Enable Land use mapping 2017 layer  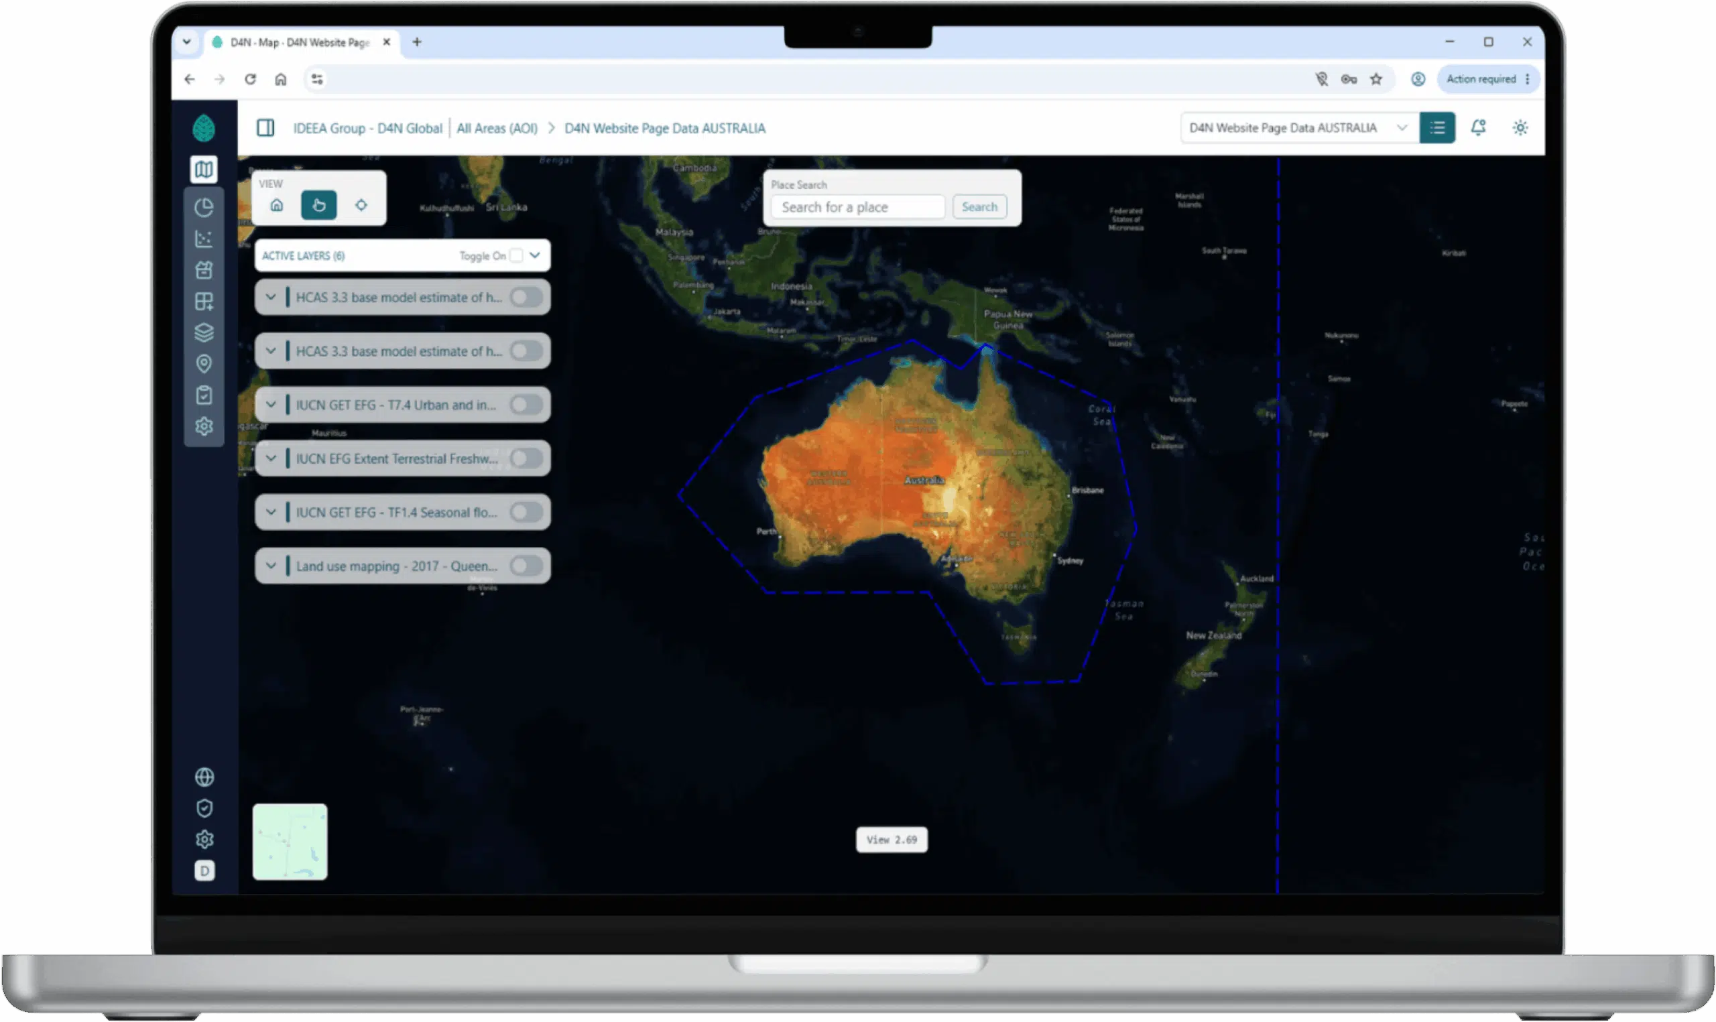tap(527, 566)
